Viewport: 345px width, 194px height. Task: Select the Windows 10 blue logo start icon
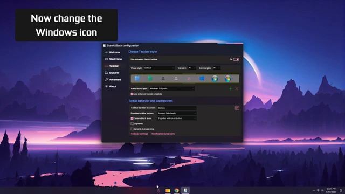(x=202, y=79)
